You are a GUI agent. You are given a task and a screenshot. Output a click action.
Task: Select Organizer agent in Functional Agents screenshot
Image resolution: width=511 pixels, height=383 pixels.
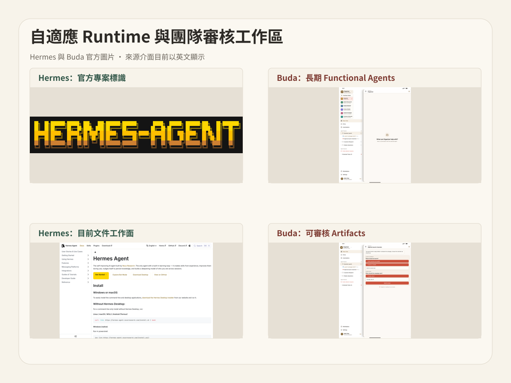[x=347, y=99]
